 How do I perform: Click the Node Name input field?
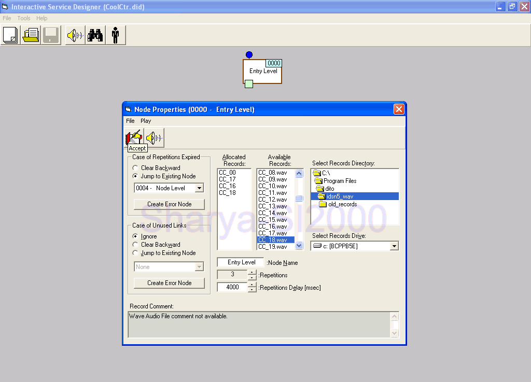pyautogui.click(x=241, y=262)
